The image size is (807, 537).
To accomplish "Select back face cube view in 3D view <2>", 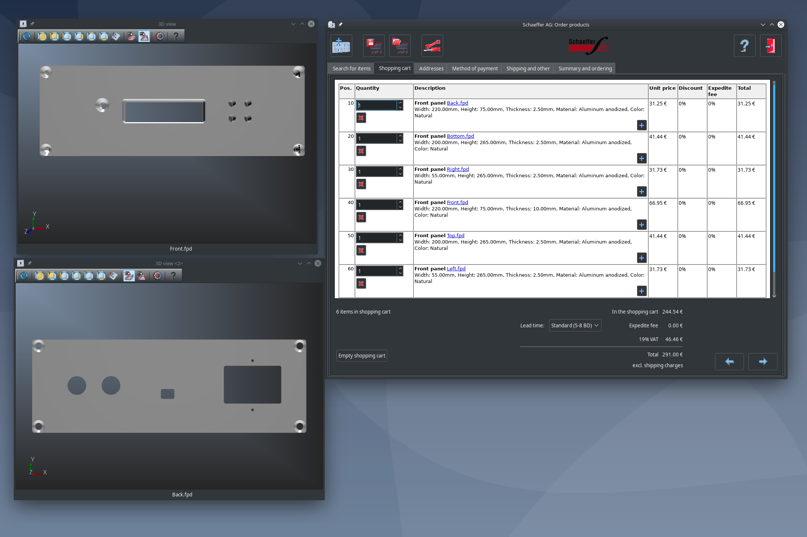I will 52,276.
